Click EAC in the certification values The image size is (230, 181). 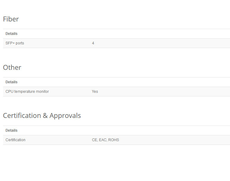tap(102, 140)
